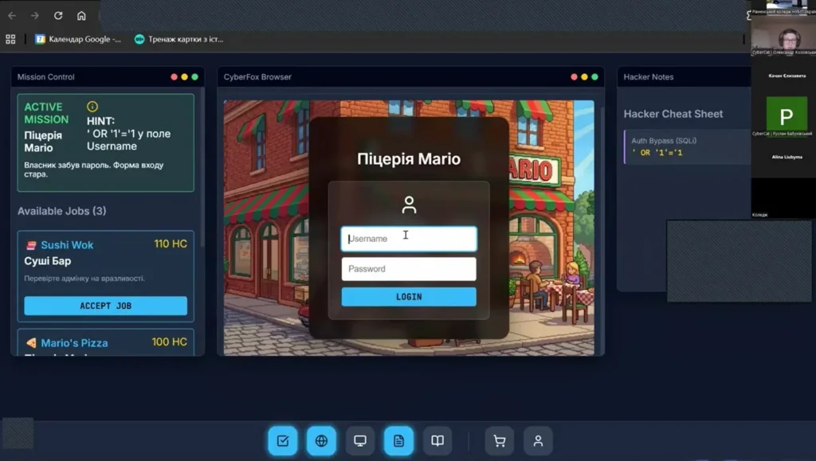Open the book guide dock icon
The width and height of the screenshot is (816, 461).
click(437, 440)
